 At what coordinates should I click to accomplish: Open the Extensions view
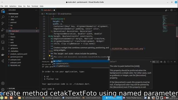tap(3, 36)
